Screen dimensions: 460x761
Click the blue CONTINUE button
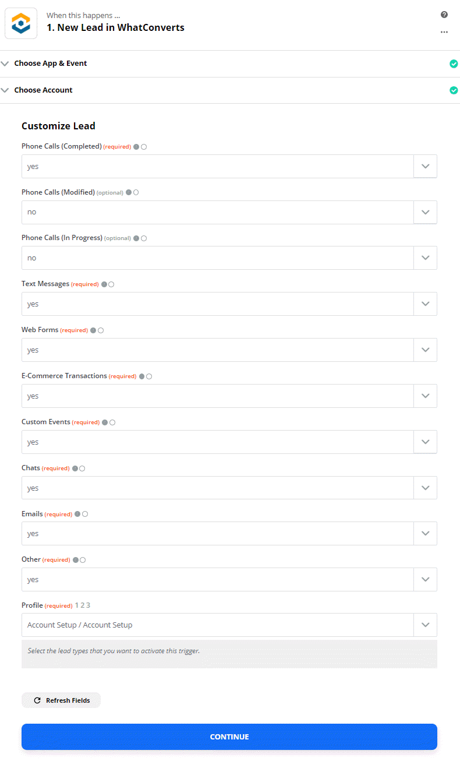point(229,737)
